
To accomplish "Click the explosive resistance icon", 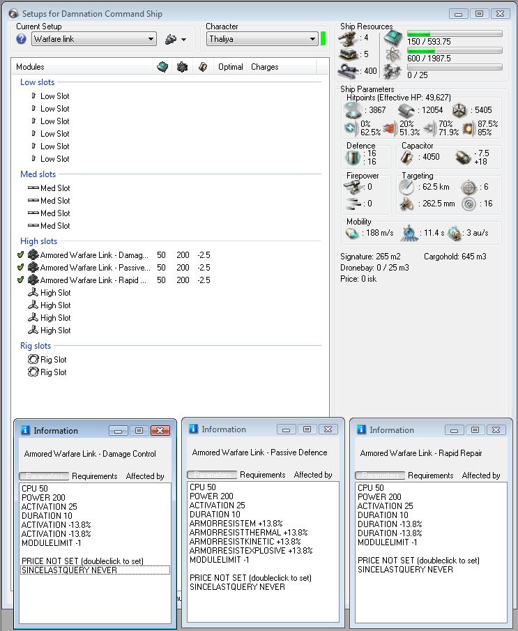I will pyautogui.click(x=469, y=128).
